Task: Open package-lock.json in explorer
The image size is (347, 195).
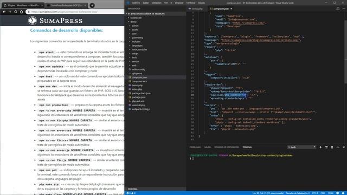Action: (x=141, y=93)
